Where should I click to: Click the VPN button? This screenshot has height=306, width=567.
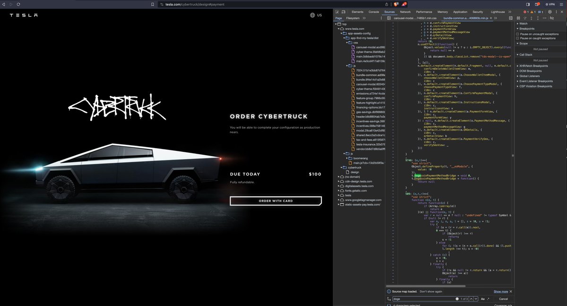[550, 4]
